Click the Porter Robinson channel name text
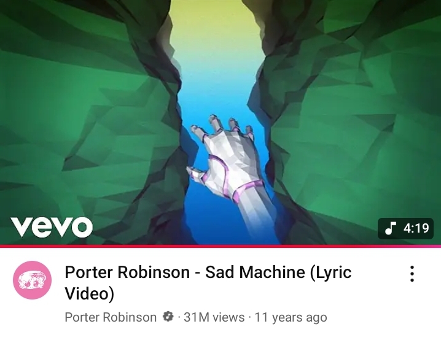 (x=111, y=317)
